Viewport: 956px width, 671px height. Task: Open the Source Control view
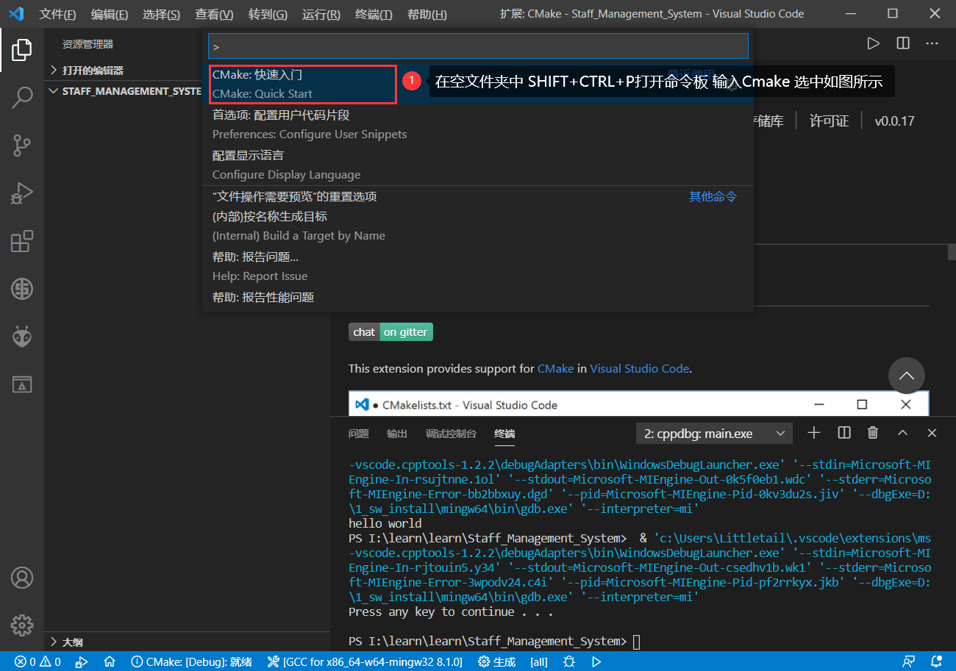22,146
